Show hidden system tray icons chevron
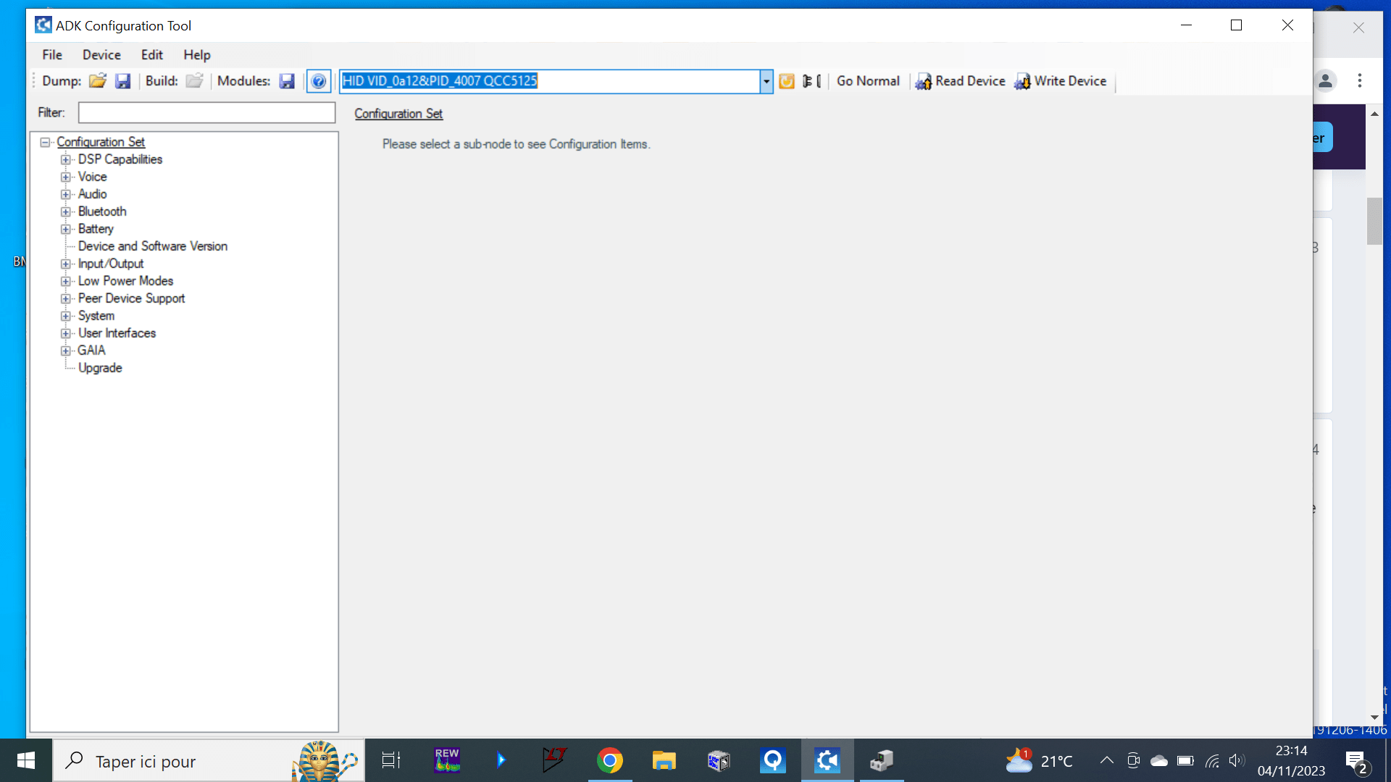The image size is (1391, 782). [1106, 760]
